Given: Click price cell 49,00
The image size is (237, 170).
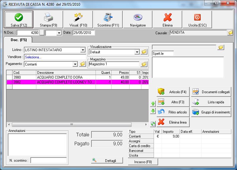Looking at the screenshot, I should pyautogui.click(x=120, y=77).
